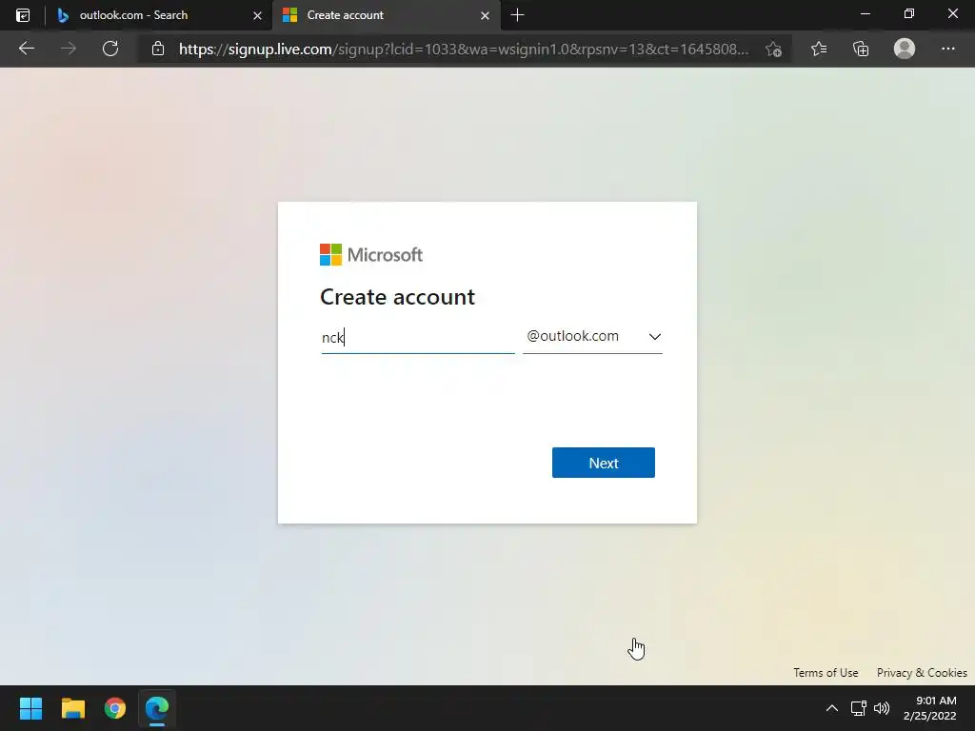Restore down the Edge window
This screenshot has height=731, width=975.
click(909, 13)
